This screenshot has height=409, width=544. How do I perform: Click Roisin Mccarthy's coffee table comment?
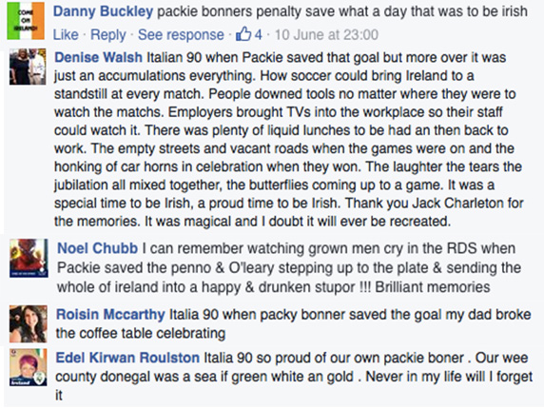[x=294, y=324]
